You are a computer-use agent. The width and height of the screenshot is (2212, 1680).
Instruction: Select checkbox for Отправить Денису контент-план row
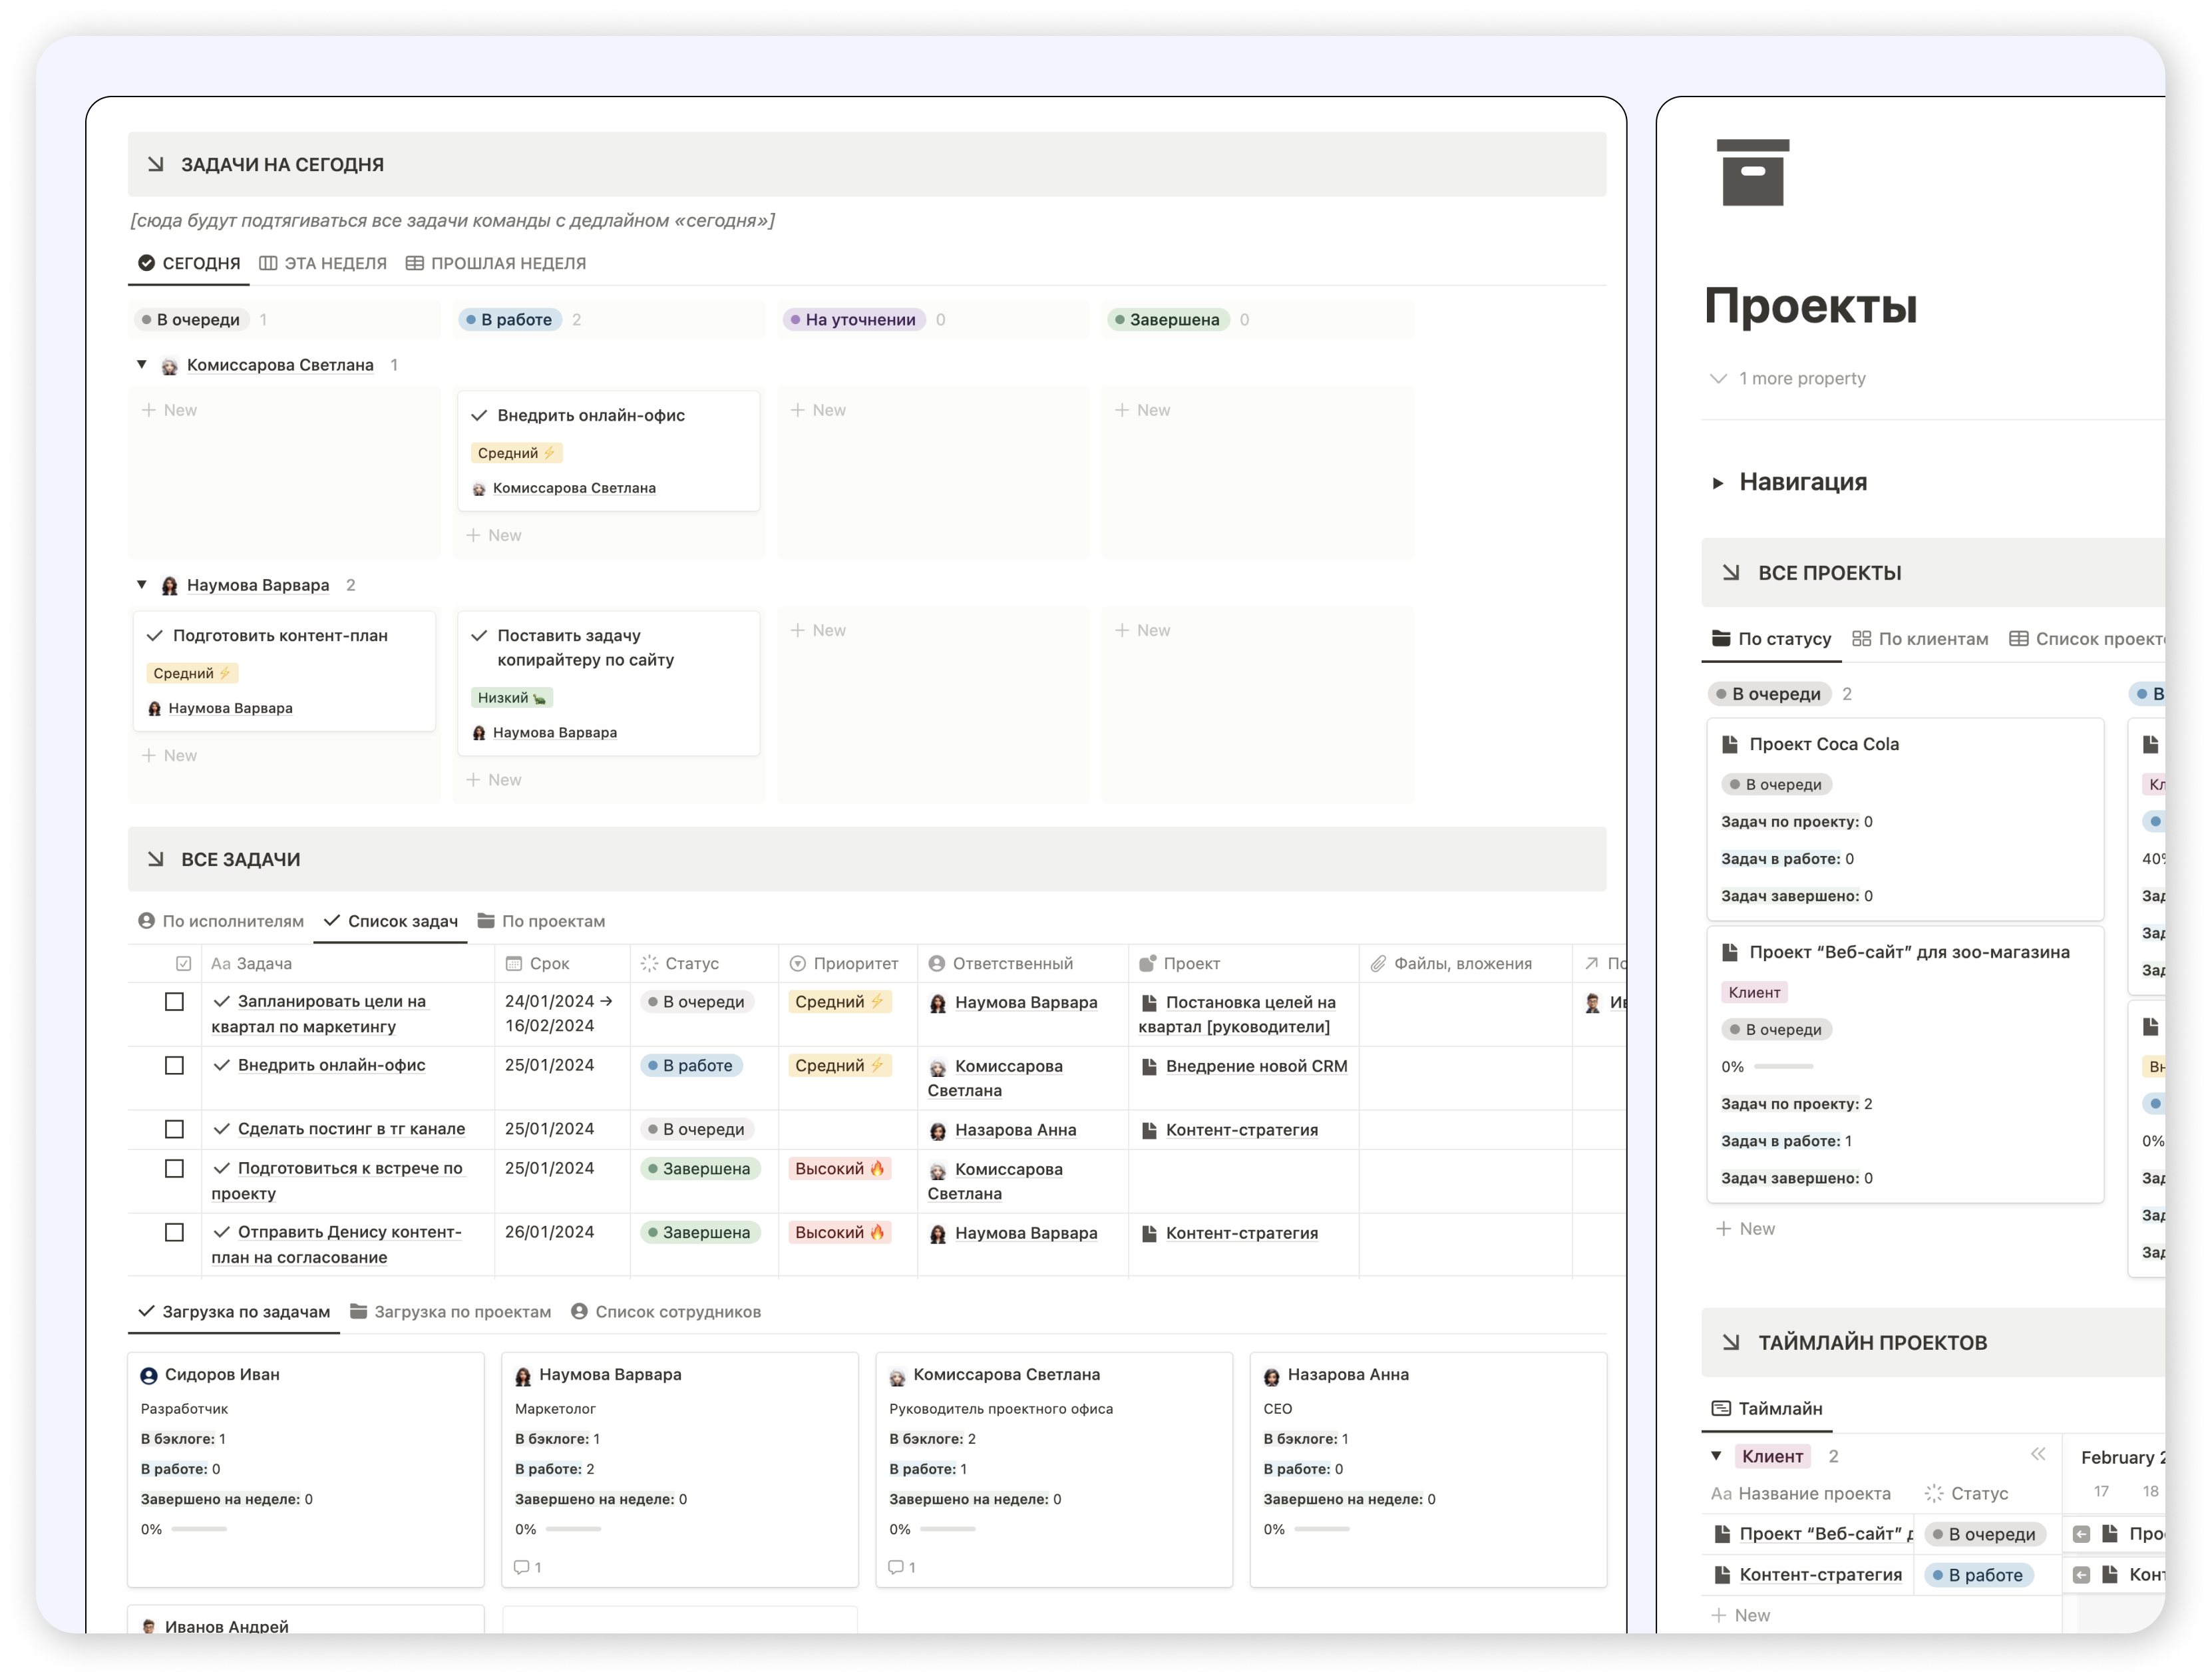pyautogui.click(x=174, y=1232)
